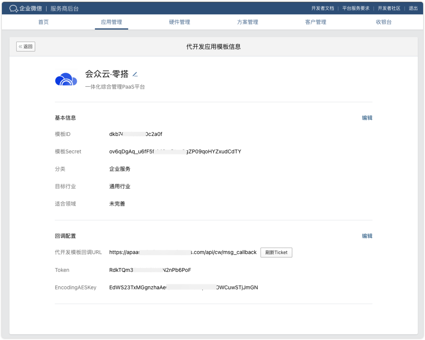Click the 目标行业 value 通用行业
The height and width of the screenshot is (340, 425).
click(x=119, y=186)
